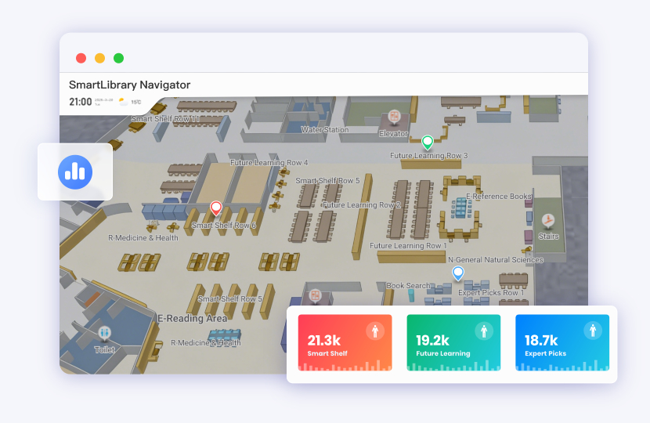Viewport: 650px width, 423px height.
Task: Click person icon on Smart Shelf card
Action: pos(377,331)
